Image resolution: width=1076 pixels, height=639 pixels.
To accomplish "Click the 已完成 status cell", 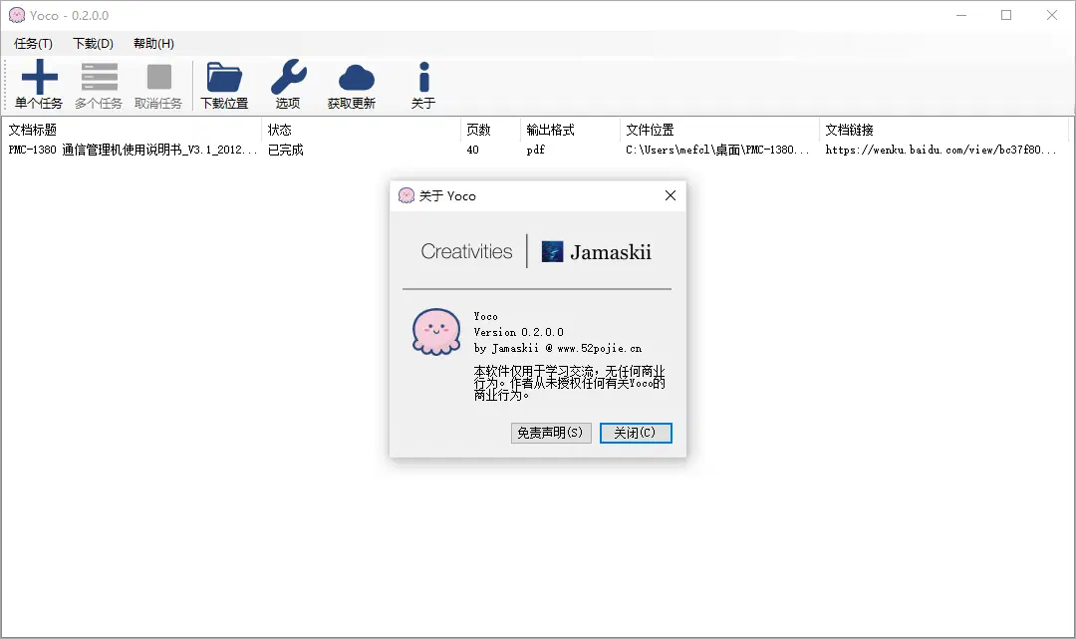I will pyautogui.click(x=286, y=150).
